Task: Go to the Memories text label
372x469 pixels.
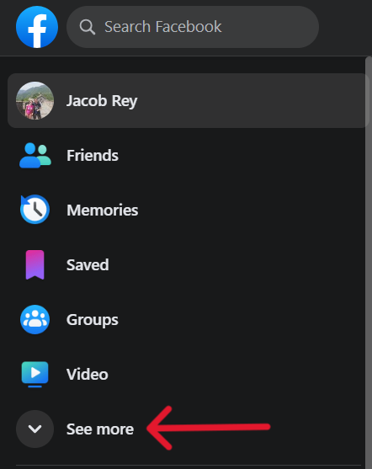Action: pyautogui.click(x=103, y=210)
